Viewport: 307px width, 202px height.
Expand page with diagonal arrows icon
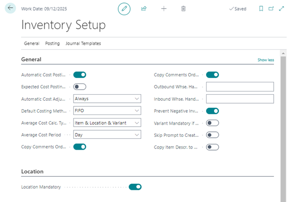tap(282, 9)
